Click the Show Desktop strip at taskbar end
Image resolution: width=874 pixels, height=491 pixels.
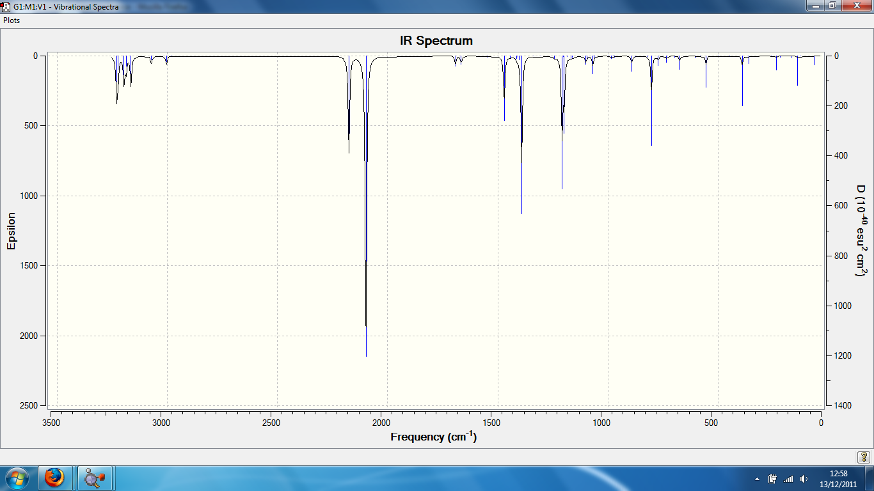point(869,478)
